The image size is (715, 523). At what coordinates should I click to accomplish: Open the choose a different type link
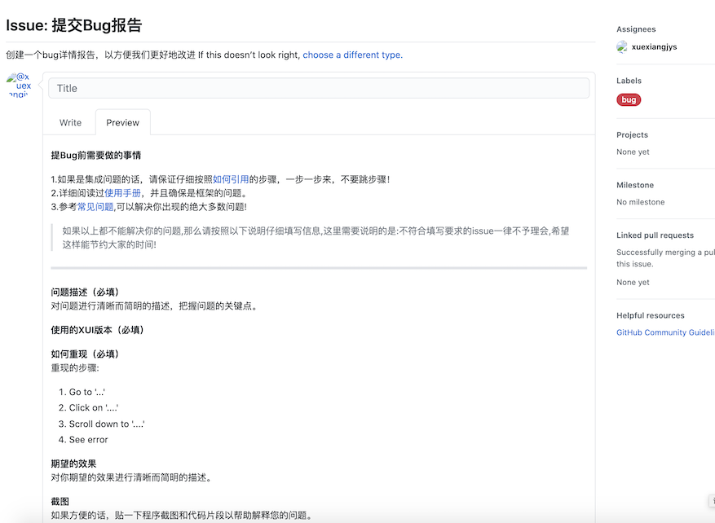pyautogui.click(x=352, y=55)
